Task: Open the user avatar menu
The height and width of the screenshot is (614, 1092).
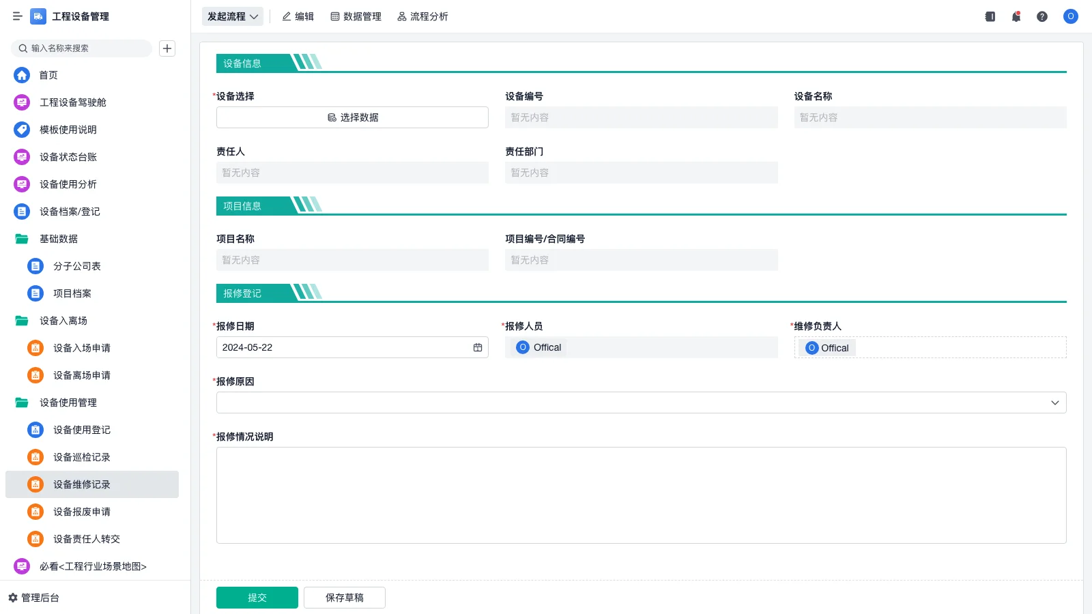Action: click(x=1071, y=16)
